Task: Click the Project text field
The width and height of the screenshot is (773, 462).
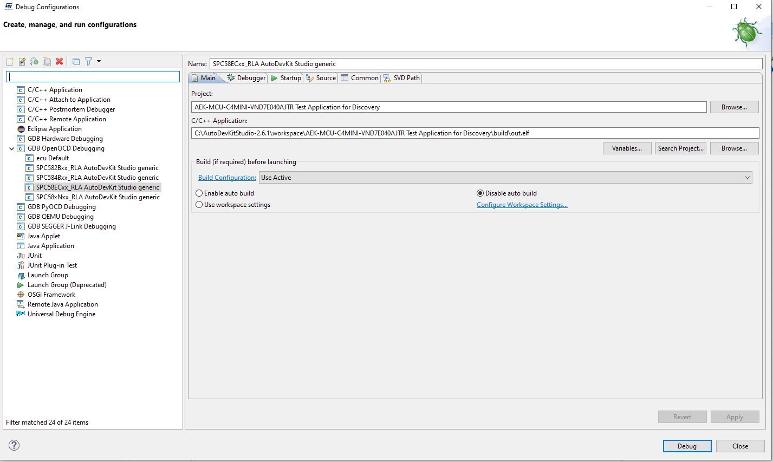Action: pyautogui.click(x=449, y=107)
